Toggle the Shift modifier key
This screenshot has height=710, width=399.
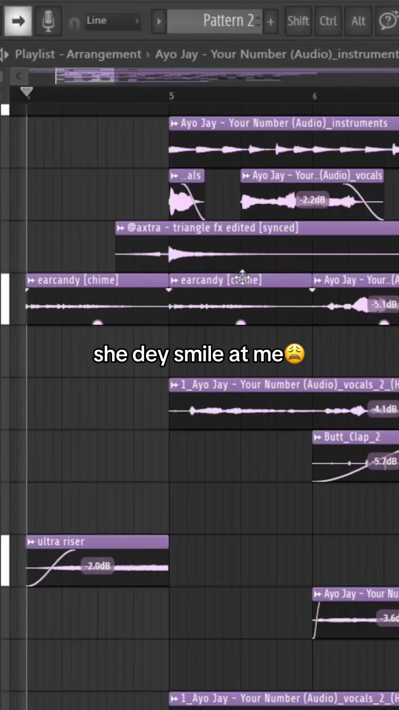point(298,21)
